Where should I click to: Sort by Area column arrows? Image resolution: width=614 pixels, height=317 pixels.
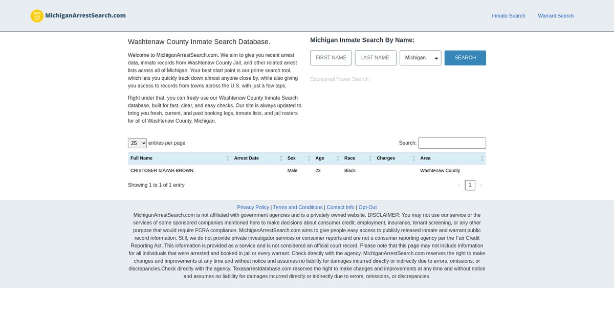[x=481, y=158]
